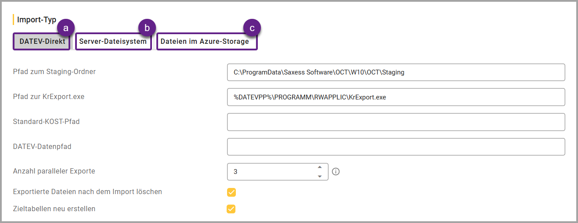Focus the 'Pfad zum Staging-Ordner' input field

(396, 72)
